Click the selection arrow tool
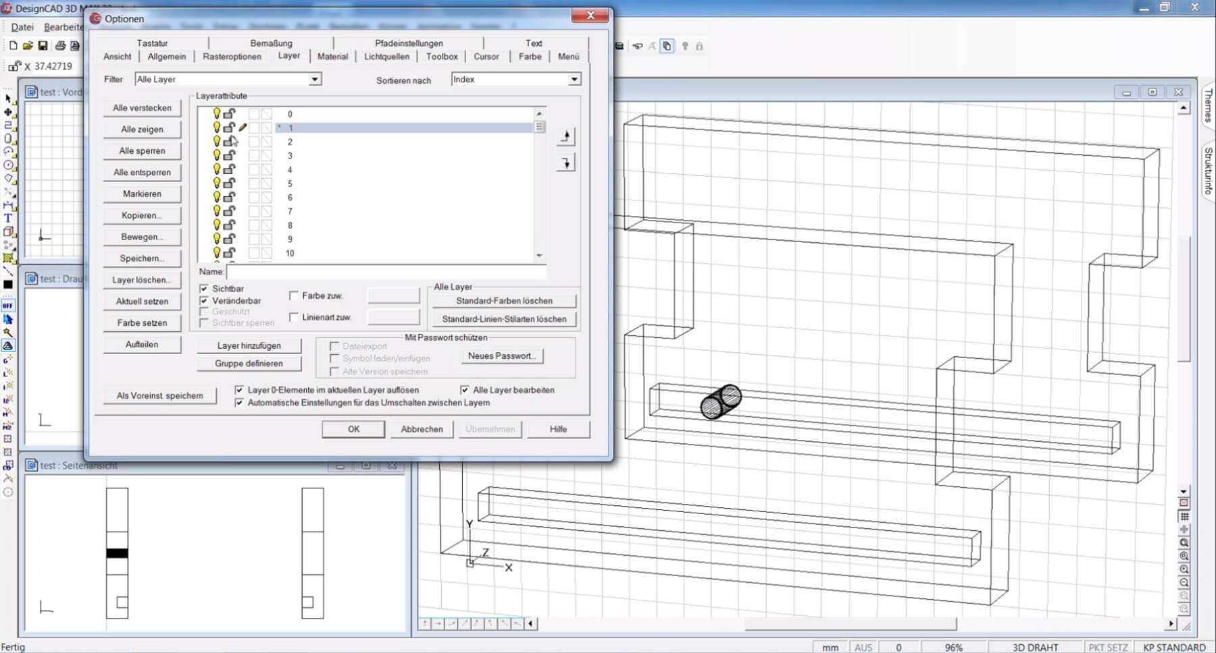Screen dimensions: 1216x653 coord(7,98)
